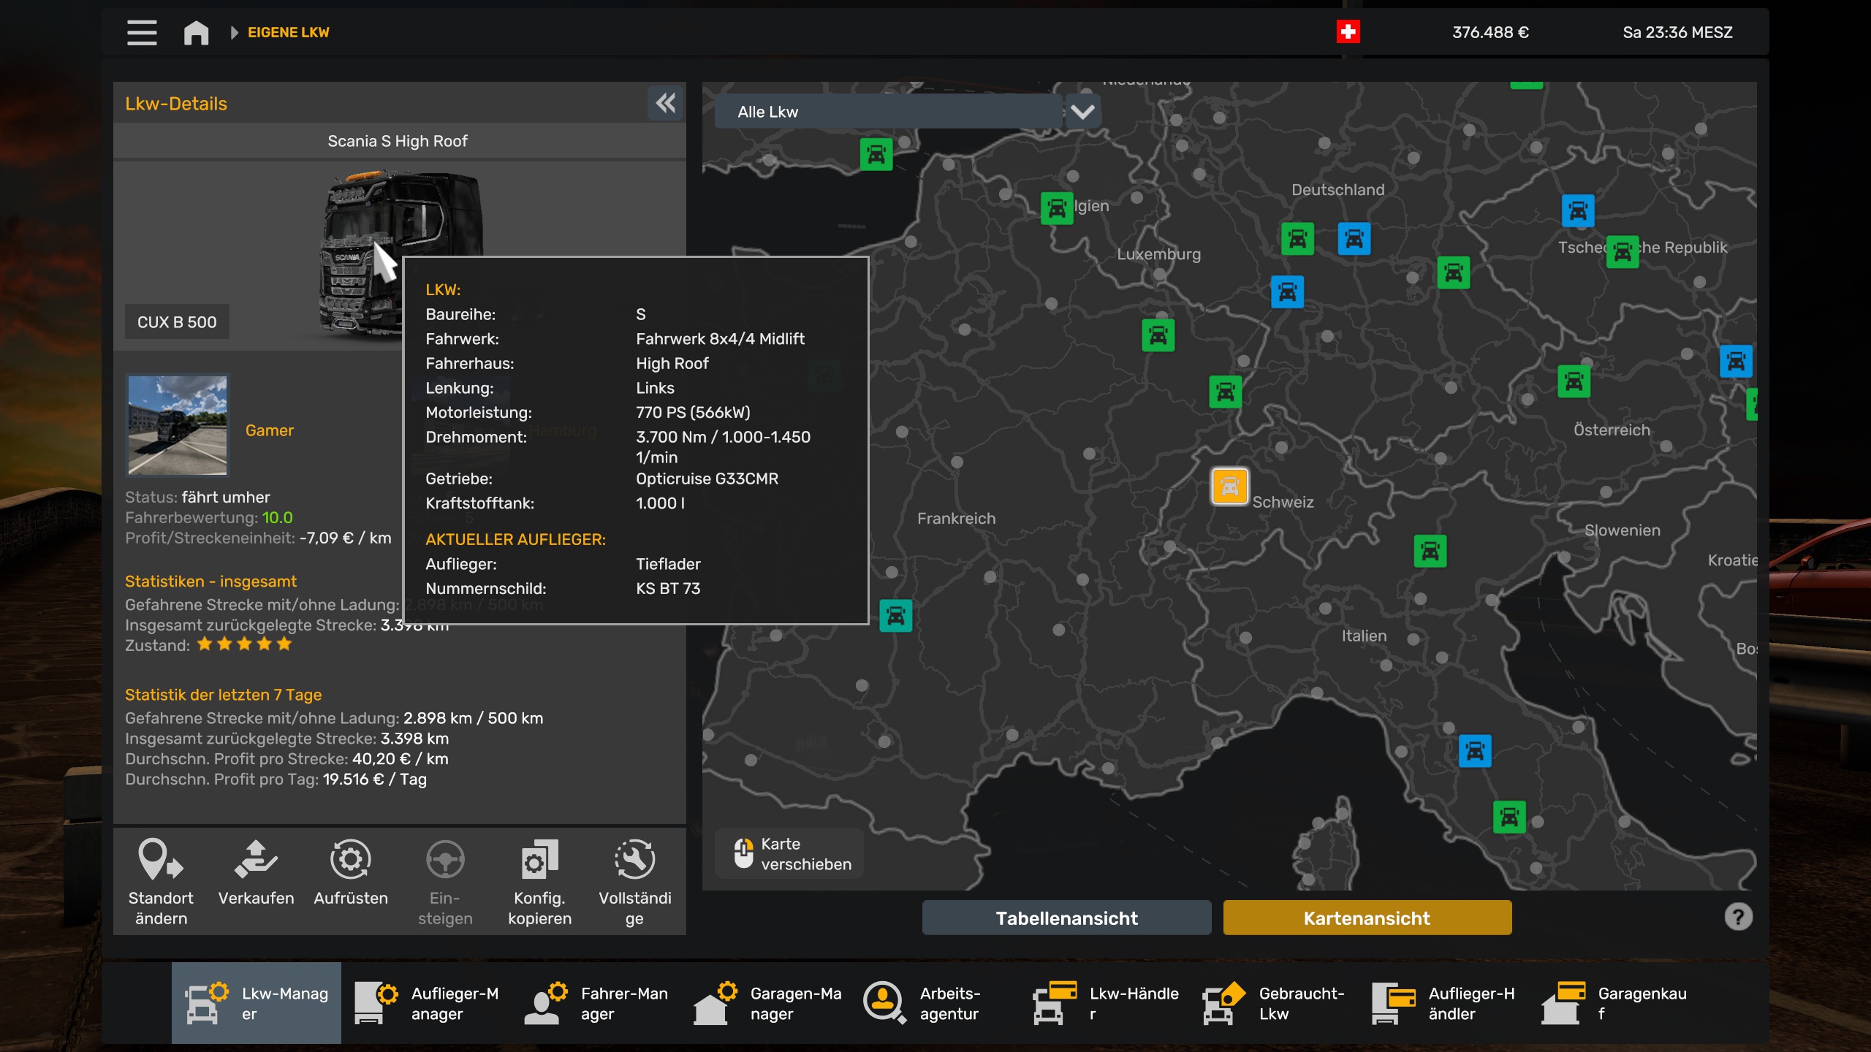Open the Garagen-Manager
This screenshot has height=1052, width=1871.
766,1003
